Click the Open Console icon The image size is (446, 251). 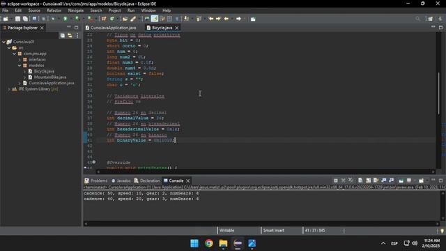[x=421, y=181]
